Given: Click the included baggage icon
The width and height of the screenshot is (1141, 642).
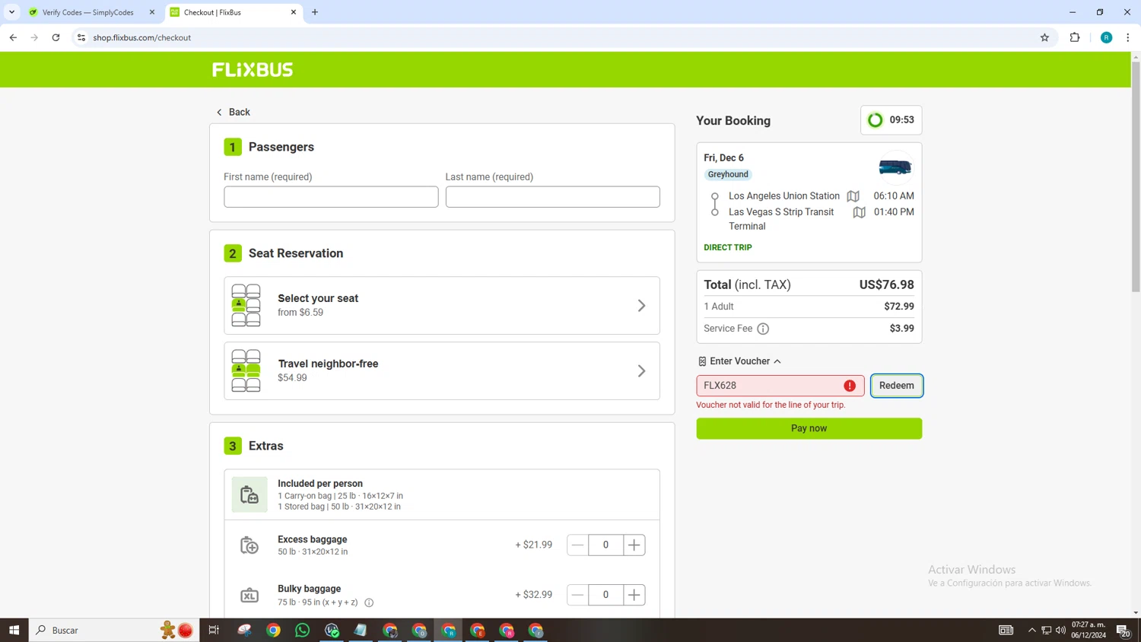Looking at the screenshot, I should point(249,495).
